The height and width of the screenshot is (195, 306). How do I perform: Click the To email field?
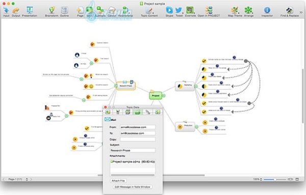(x=138, y=133)
